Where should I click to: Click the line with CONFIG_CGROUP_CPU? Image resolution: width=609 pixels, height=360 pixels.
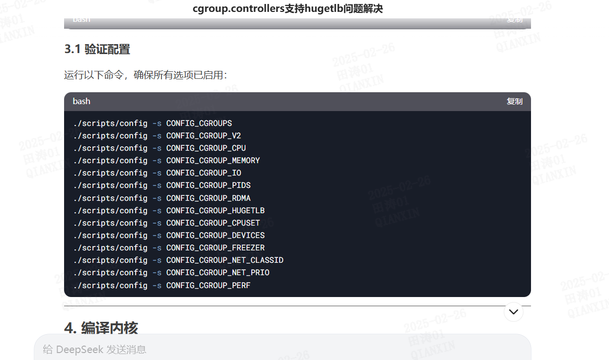tap(159, 148)
